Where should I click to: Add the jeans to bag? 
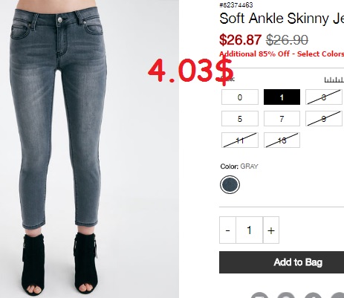click(282, 262)
